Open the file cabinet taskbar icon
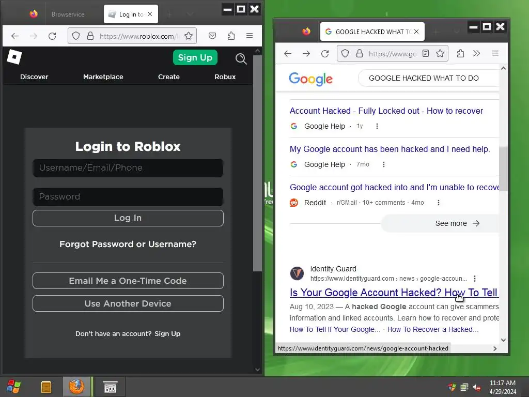This screenshot has height=397, width=529. tap(46, 387)
